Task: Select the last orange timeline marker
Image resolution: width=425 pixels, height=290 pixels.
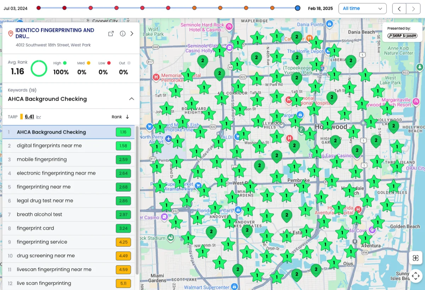Action: point(272,8)
